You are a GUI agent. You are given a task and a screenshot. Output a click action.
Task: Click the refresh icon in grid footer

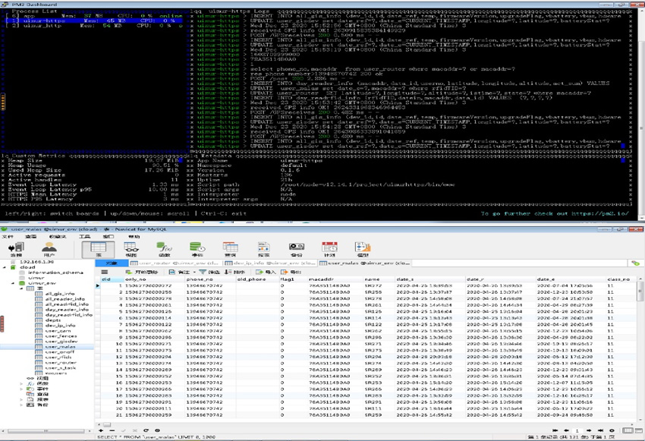coord(146,430)
